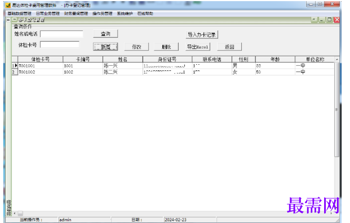Select the row 1 indicator cell
350x223 pixels.
click(15, 65)
